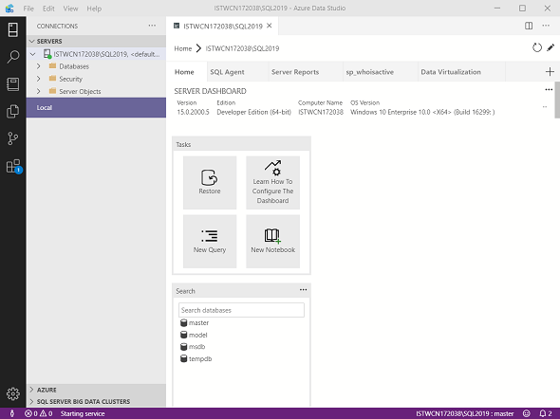Select the tempdb database

coord(196,358)
